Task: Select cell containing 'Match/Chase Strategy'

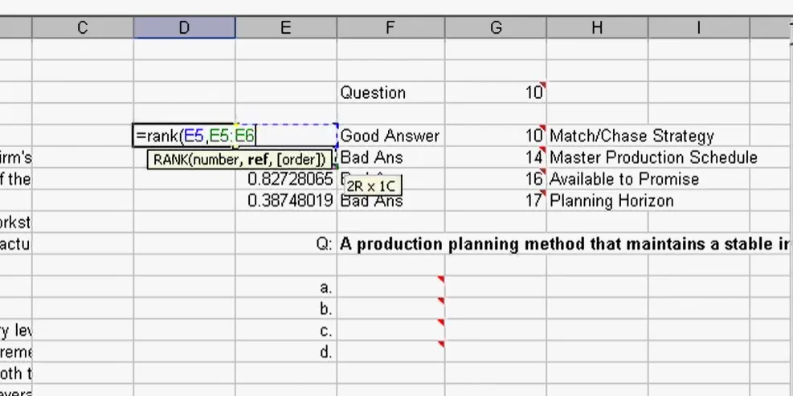Action: pos(632,136)
